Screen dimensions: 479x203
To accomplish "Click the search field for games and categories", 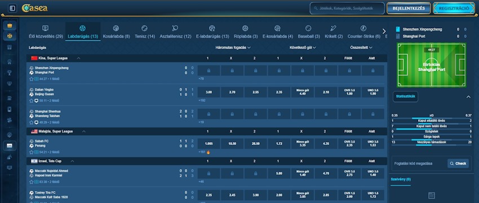I will (x=347, y=8).
